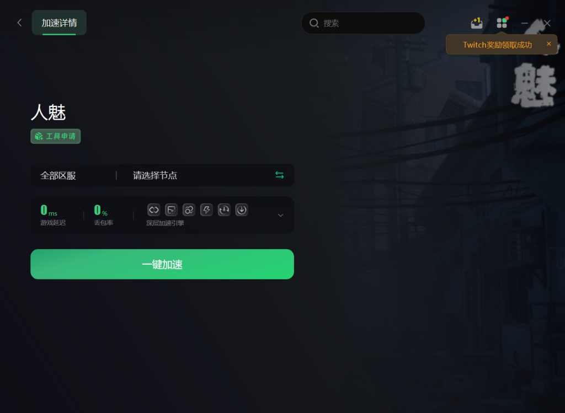The image size is (565, 413).
Task: Open the four-square apps menu icon
Action: point(502,23)
